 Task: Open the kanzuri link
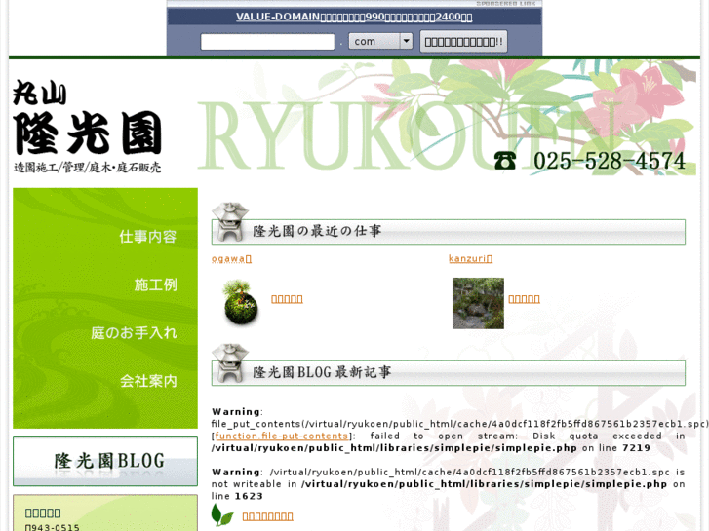tap(470, 258)
